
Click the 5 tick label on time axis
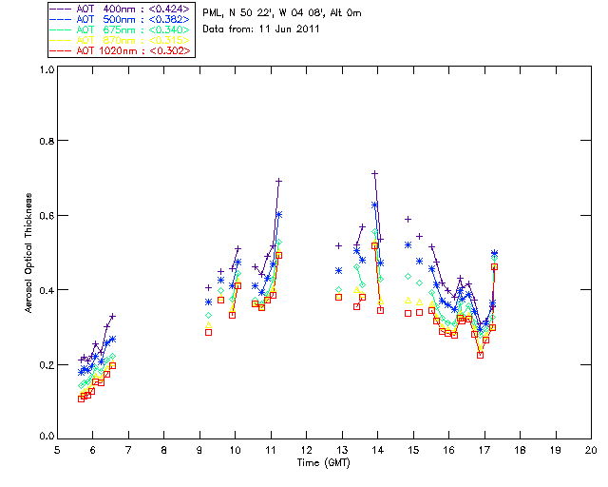[x=57, y=450]
